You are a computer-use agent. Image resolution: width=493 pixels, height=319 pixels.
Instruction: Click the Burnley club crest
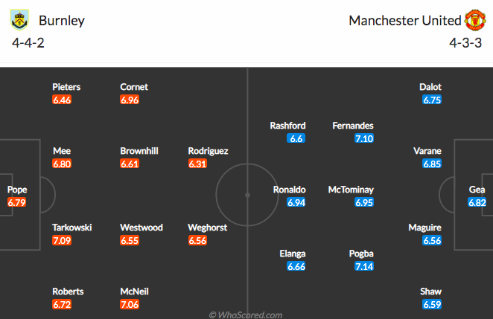pyautogui.click(x=19, y=20)
